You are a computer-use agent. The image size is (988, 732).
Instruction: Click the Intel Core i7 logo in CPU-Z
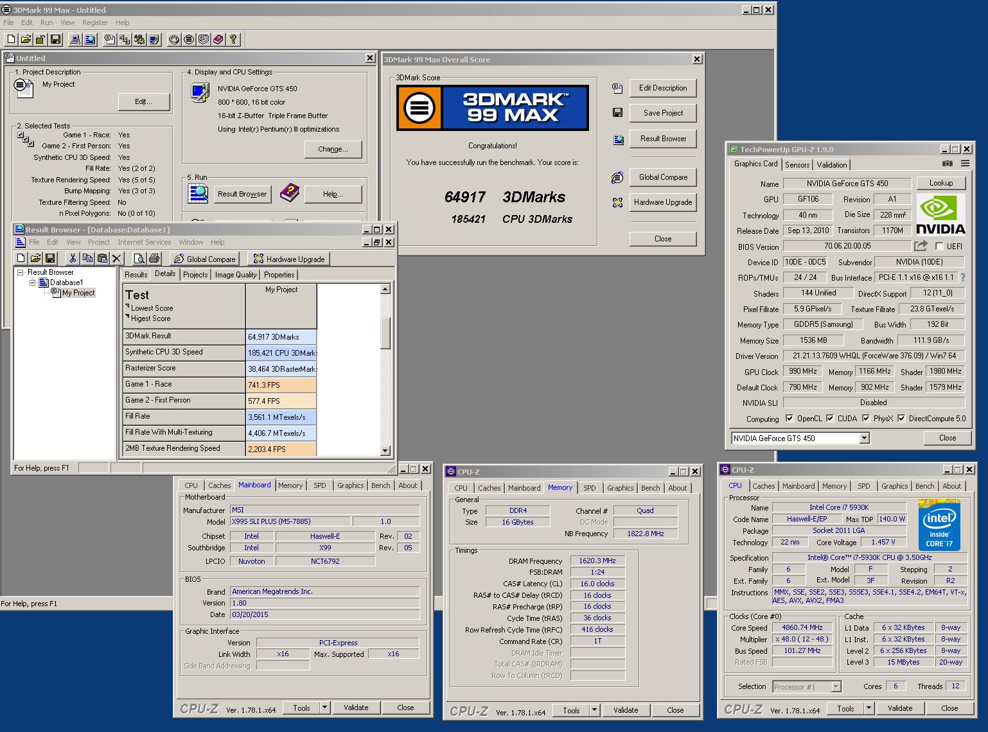939,525
